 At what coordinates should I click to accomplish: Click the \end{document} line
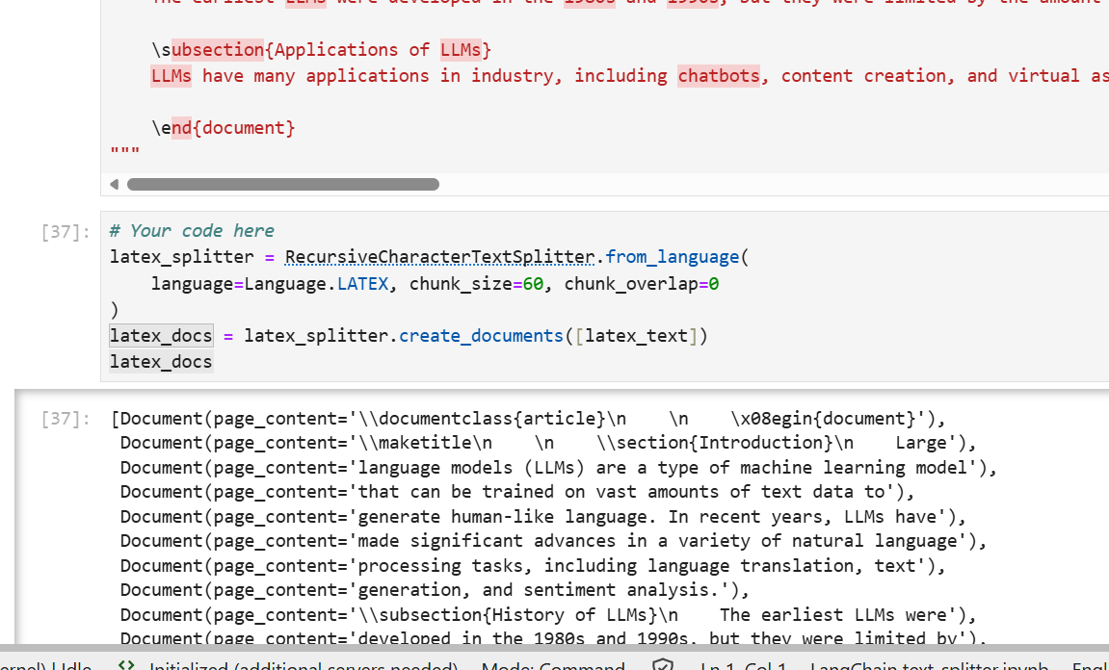[x=223, y=128]
